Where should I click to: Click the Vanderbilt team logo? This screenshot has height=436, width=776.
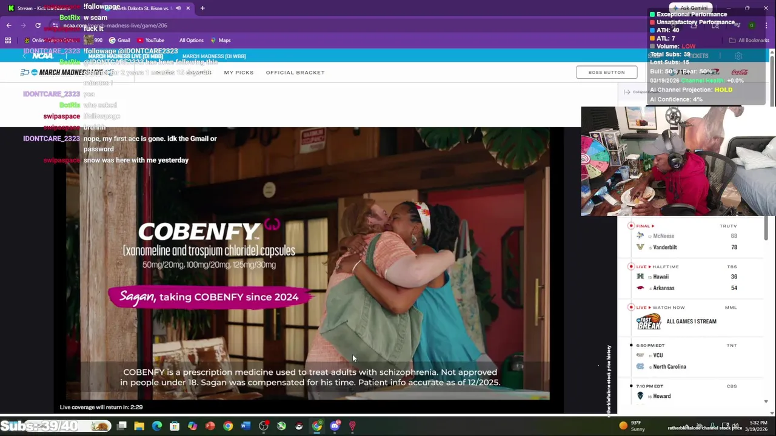(x=640, y=247)
